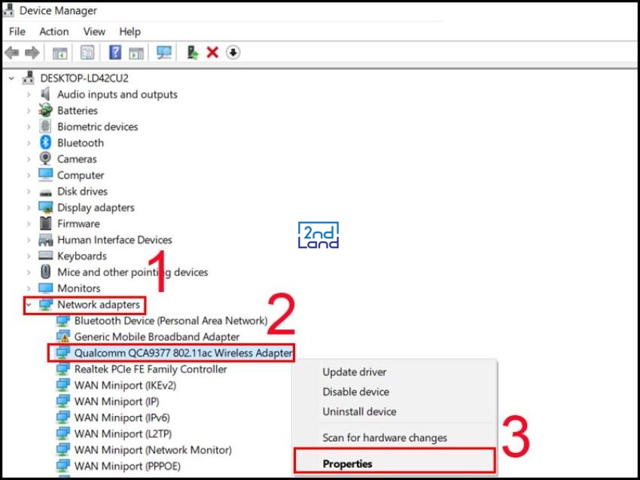Click the Firmware chip icon
The height and width of the screenshot is (480, 640).
click(x=45, y=223)
